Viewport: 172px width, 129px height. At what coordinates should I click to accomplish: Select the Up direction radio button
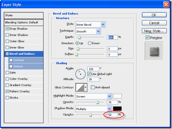tap(77, 43)
